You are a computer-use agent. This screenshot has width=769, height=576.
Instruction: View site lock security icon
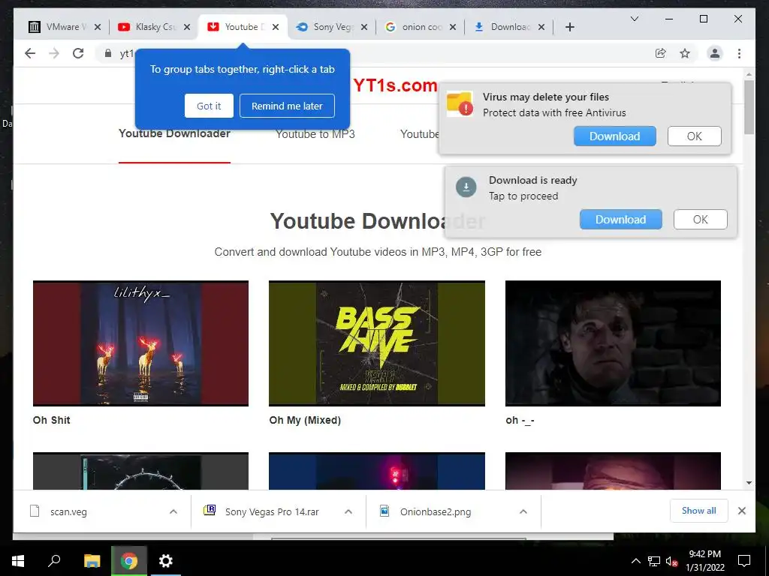point(108,53)
